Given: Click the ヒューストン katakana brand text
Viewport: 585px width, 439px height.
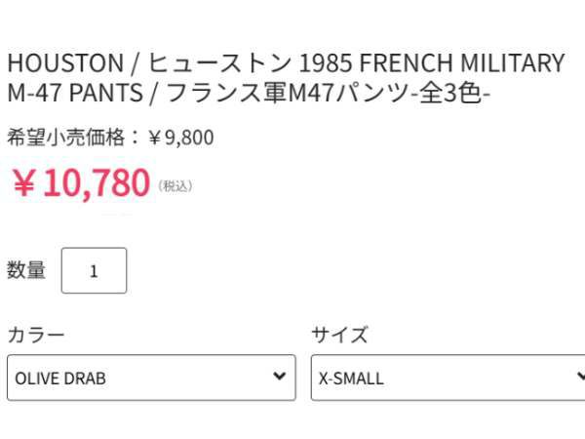Looking at the screenshot, I should (x=221, y=63).
